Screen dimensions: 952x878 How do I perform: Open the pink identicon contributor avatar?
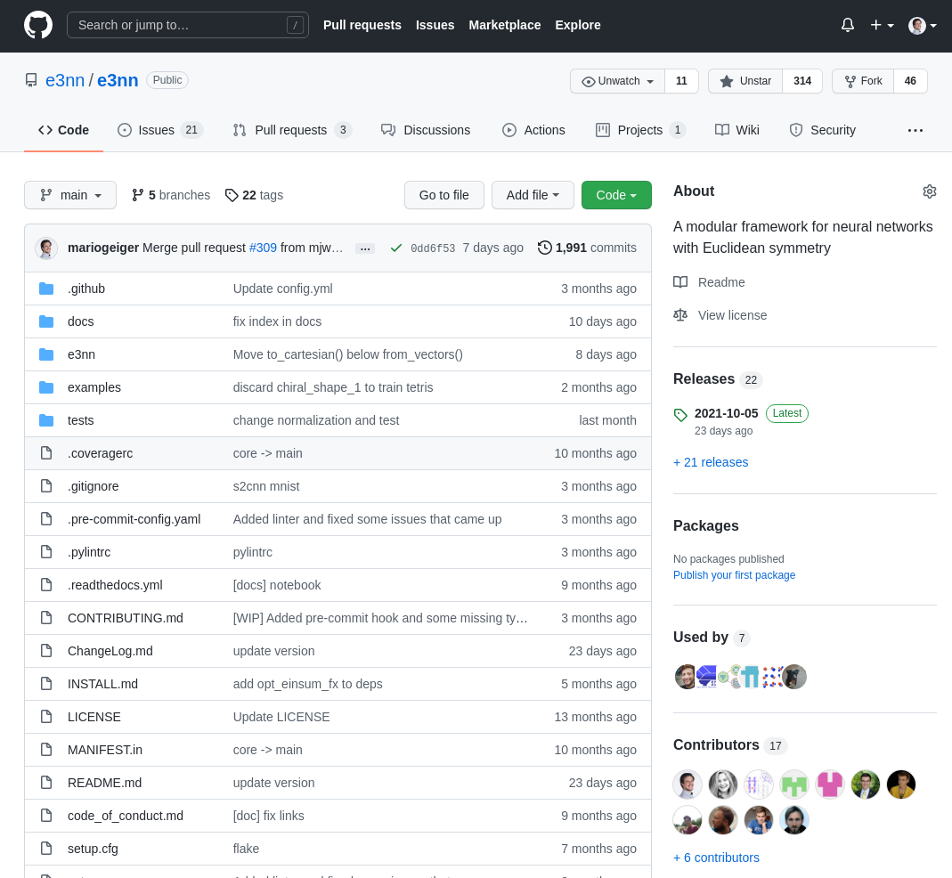coord(829,784)
